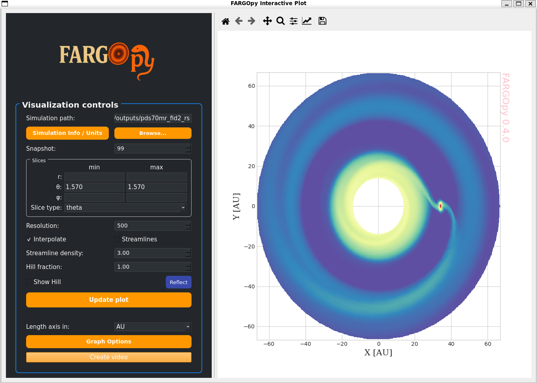Viewport: 537px width, 383px height.
Task: Click the blue Reflect button
Action: 178,282
